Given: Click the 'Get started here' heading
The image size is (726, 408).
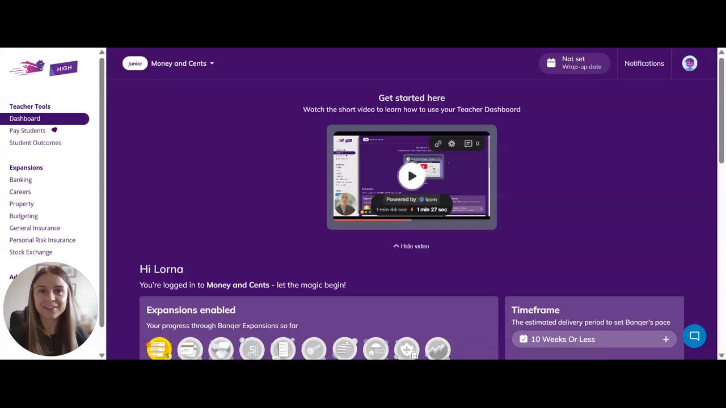Looking at the screenshot, I should point(412,98).
